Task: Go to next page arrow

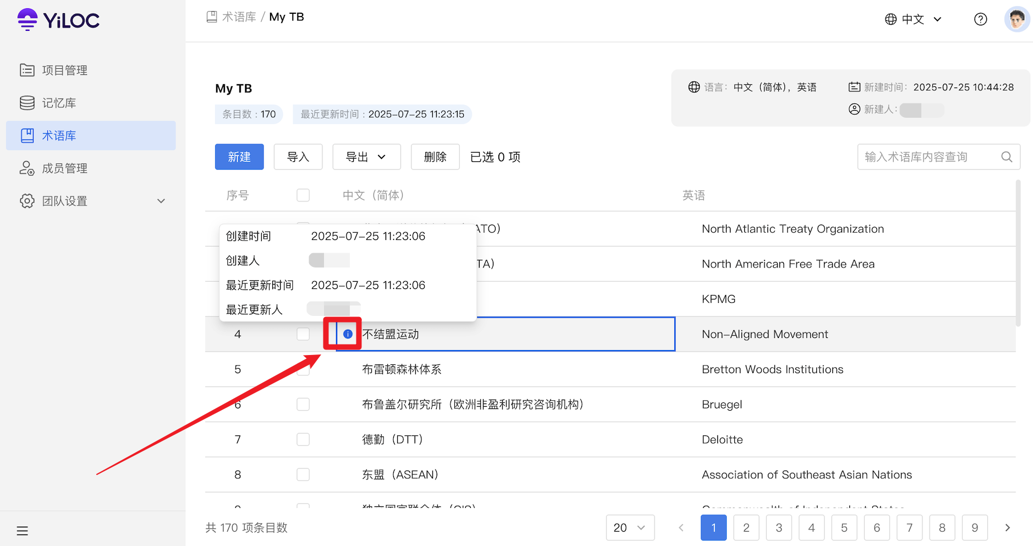Action: (1007, 528)
